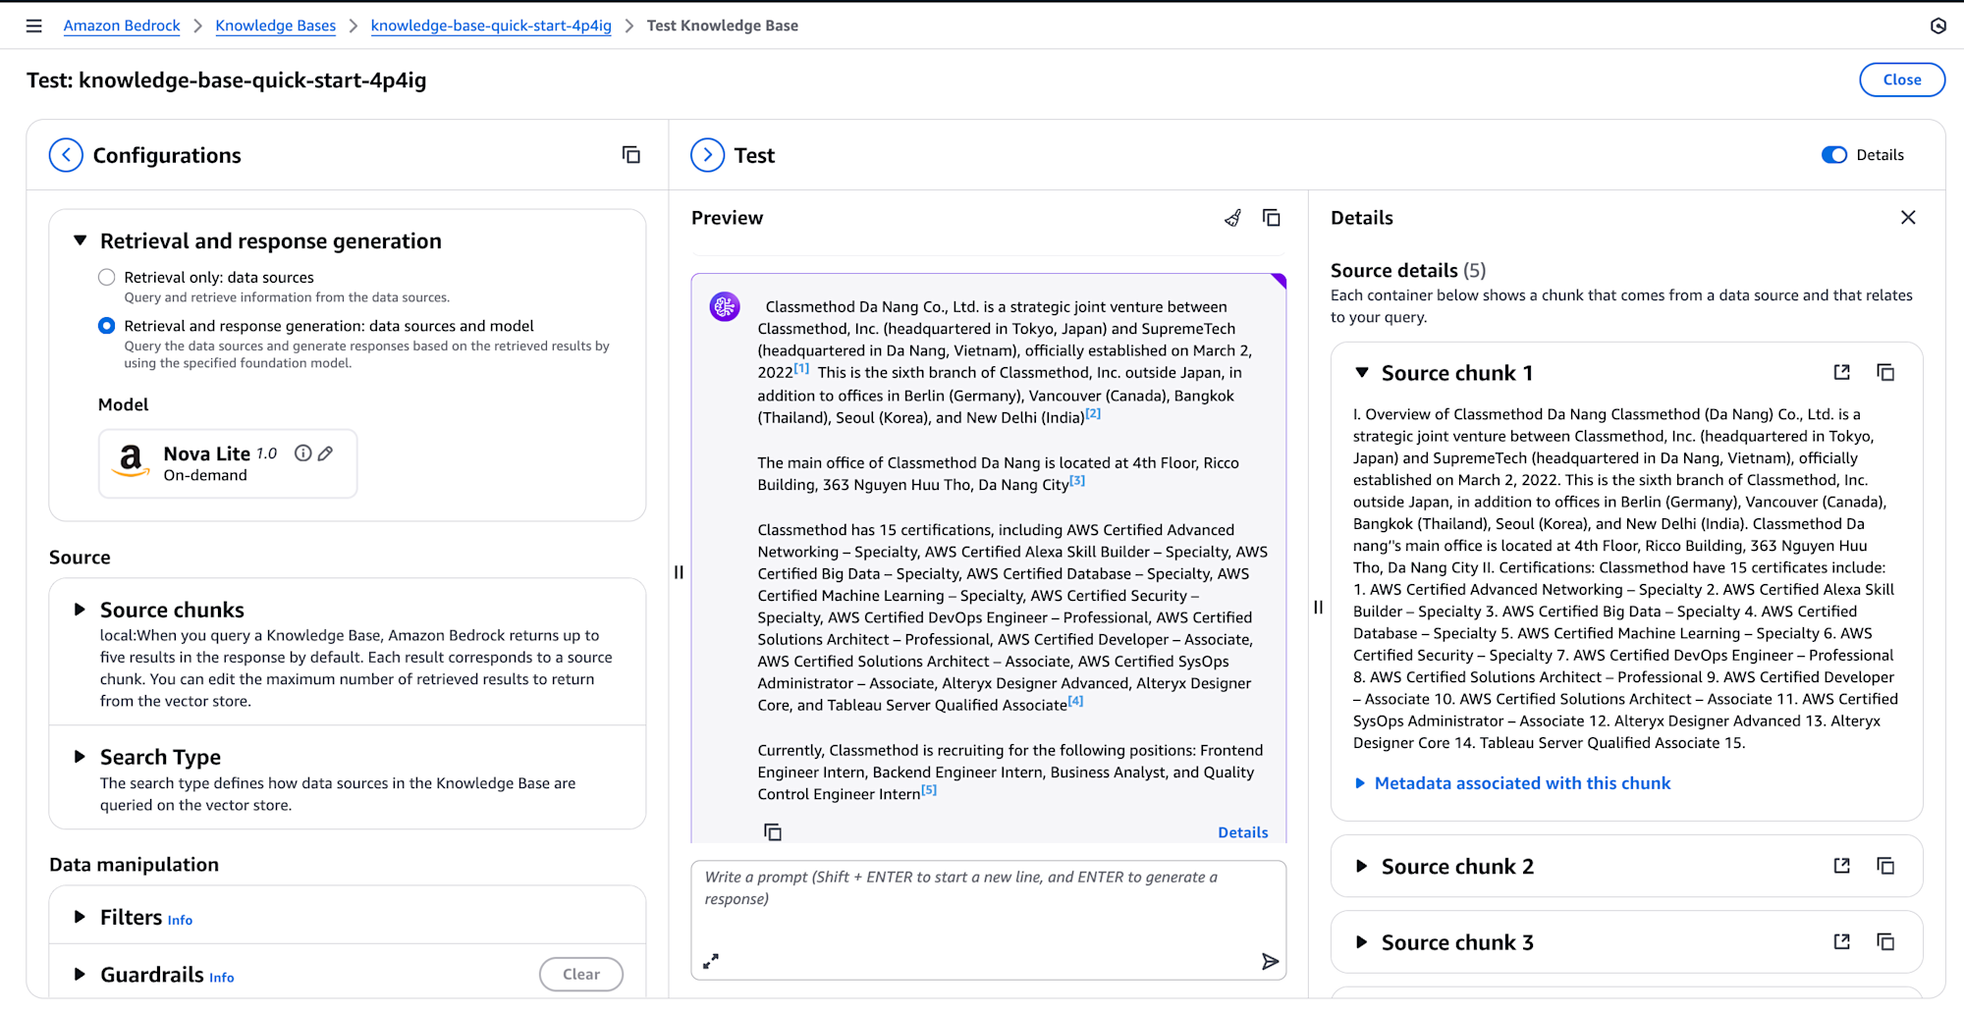Click citation [2] in the response

coord(1093,413)
